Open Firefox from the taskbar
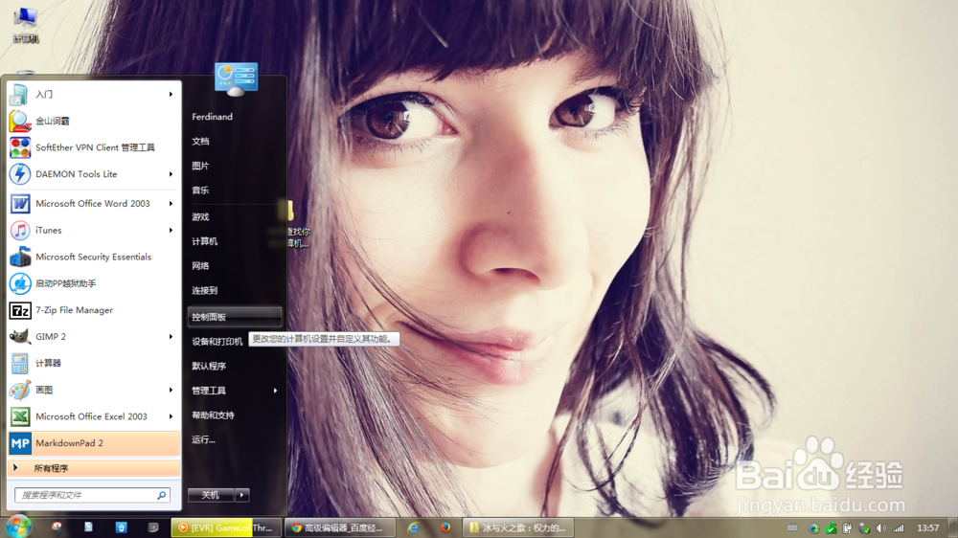This screenshot has width=958, height=538. 445,527
